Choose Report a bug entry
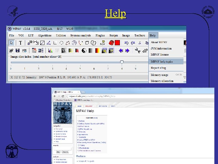218x164 pixels. click(x=166, y=68)
